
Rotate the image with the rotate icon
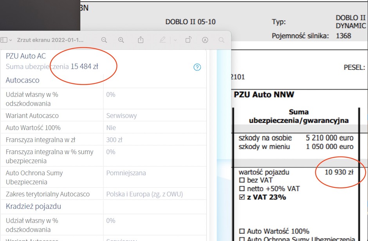(x=188, y=40)
